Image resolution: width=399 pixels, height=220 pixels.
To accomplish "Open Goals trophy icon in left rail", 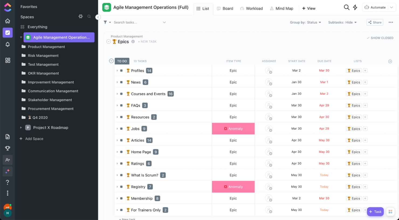I will [x=8, y=148].
